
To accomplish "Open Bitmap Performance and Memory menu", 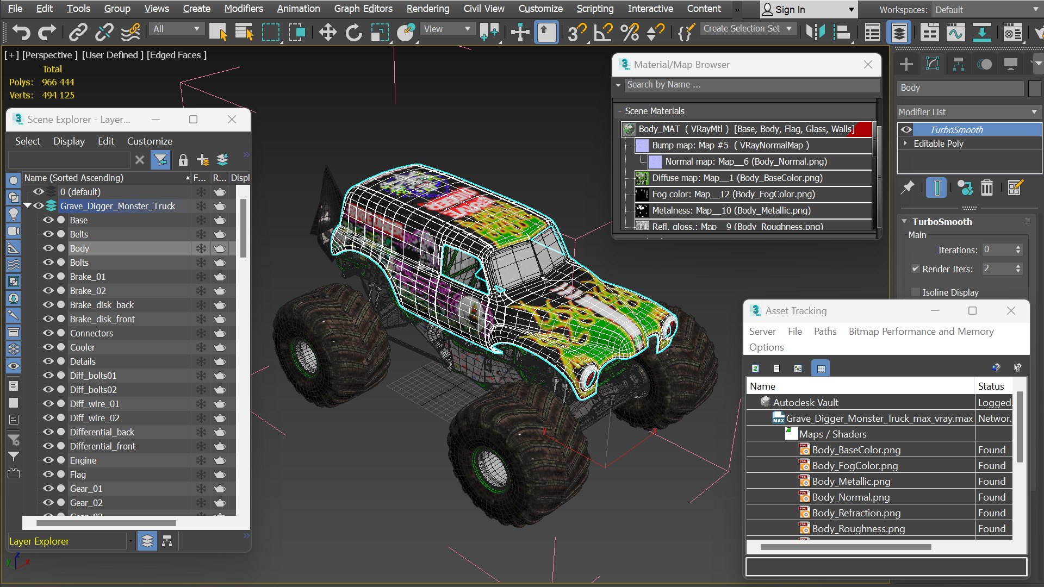I will [921, 332].
